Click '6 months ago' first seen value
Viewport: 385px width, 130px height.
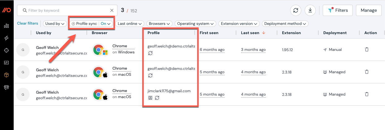point(212,50)
